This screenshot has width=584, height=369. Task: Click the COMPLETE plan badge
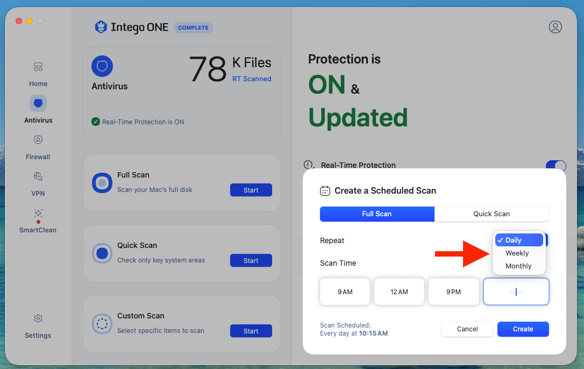[193, 27]
